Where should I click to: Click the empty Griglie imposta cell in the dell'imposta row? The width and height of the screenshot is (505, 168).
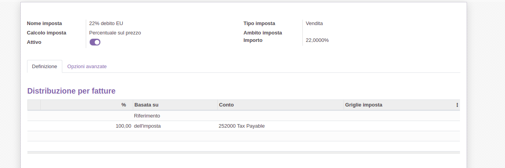402,126
